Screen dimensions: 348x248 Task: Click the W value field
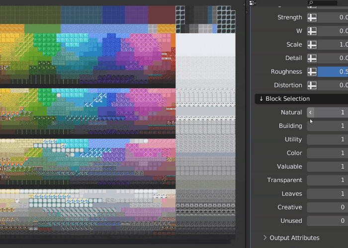(333, 31)
